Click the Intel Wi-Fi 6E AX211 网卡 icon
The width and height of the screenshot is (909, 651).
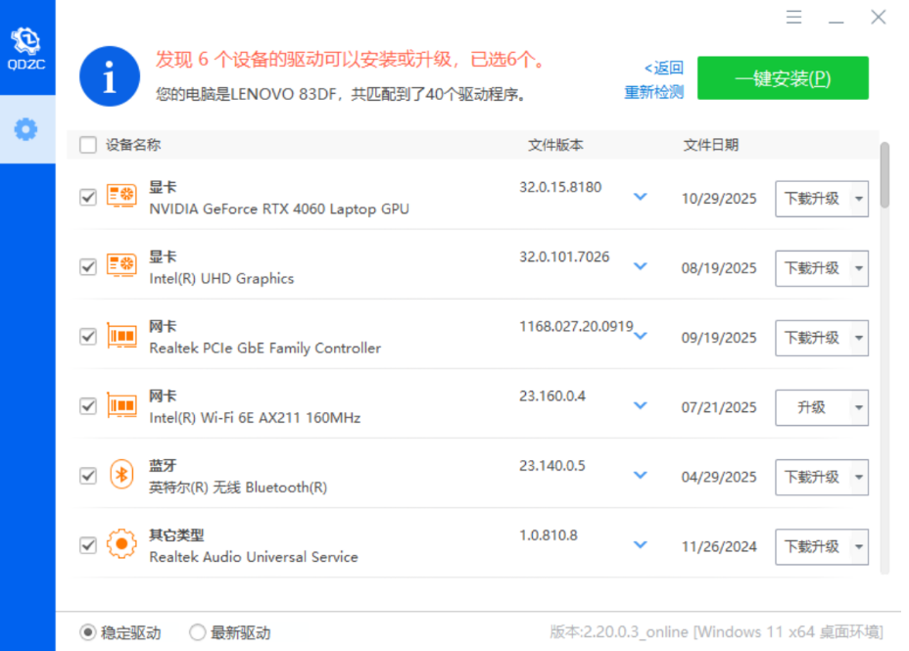click(x=121, y=405)
